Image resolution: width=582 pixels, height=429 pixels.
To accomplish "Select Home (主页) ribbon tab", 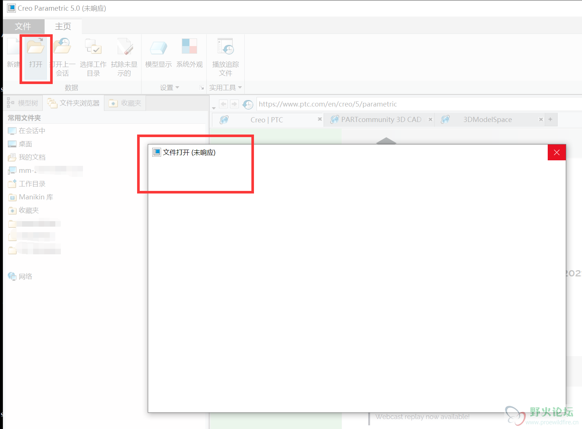I will (x=63, y=26).
